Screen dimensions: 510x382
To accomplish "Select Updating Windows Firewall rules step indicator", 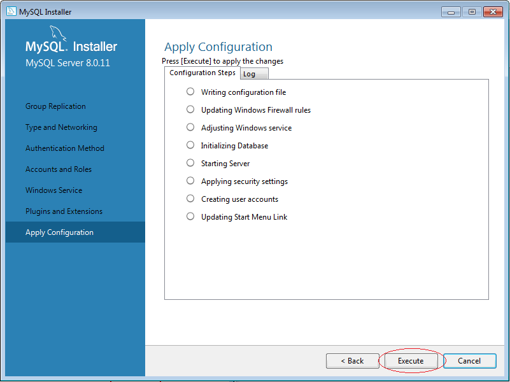I will click(x=190, y=110).
